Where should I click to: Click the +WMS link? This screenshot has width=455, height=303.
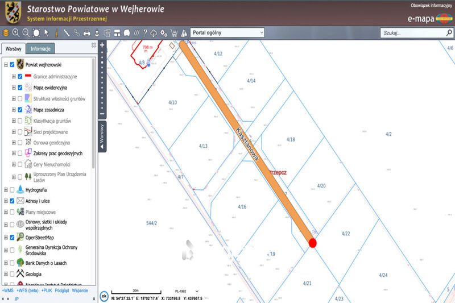[x=7, y=290]
